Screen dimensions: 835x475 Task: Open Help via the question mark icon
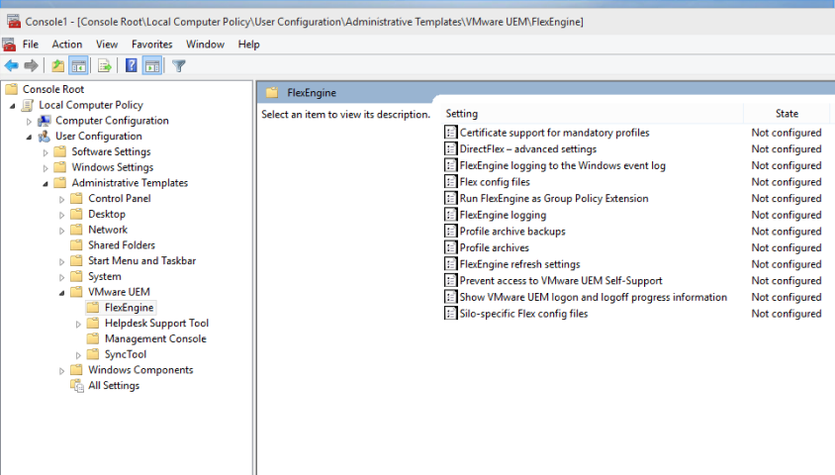pyautogui.click(x=131, y=66)
